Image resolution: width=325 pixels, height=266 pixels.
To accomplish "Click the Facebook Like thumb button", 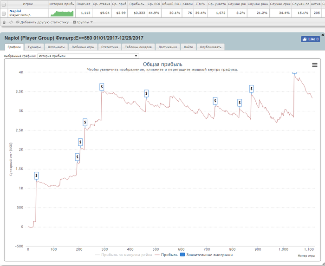I will [311, 39].
